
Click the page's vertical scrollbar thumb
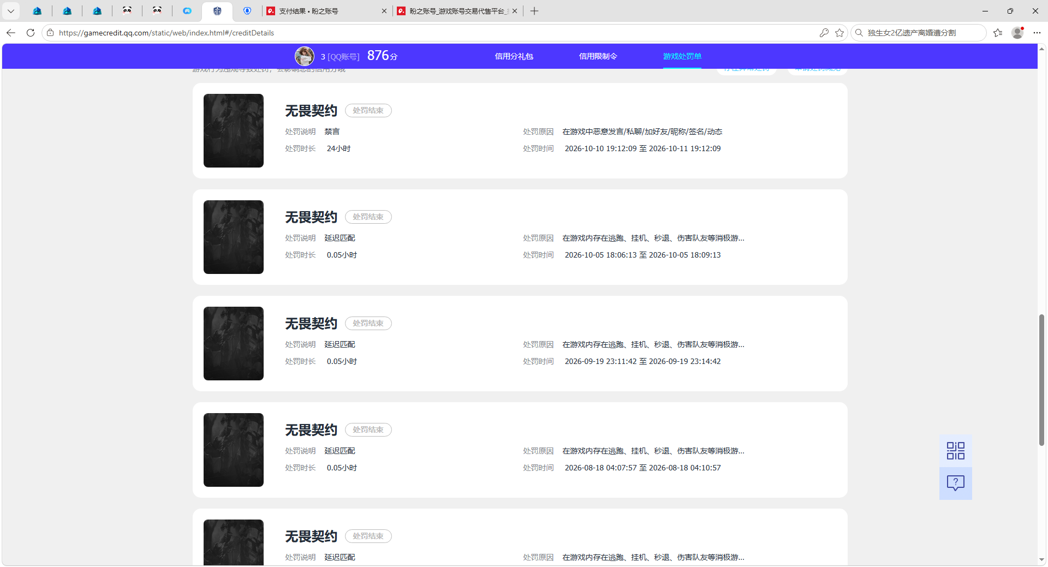pos(1041,380)
